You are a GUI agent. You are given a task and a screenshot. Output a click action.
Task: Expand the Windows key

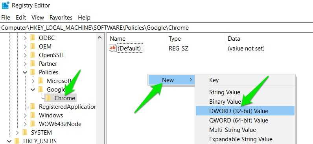pyautogui.click(x=25, y=115)
